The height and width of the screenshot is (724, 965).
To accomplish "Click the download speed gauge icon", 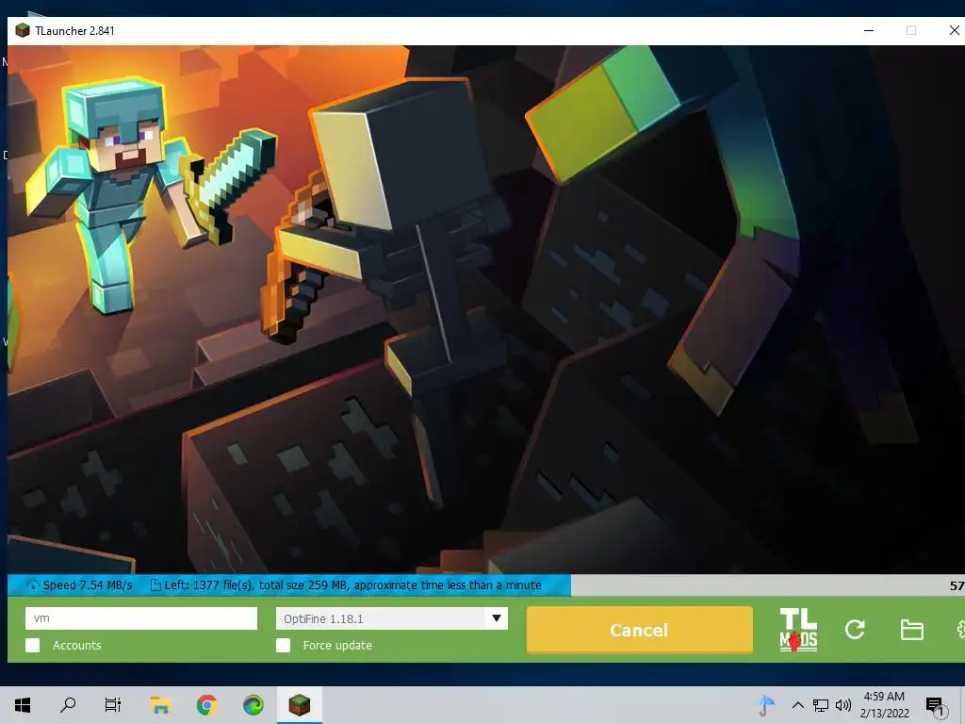I will tap(32, 585).
